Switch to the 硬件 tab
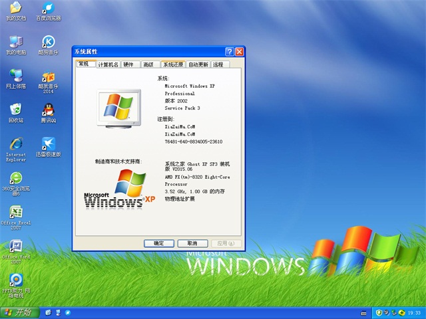The image size is (426, 319). point(130,64)
